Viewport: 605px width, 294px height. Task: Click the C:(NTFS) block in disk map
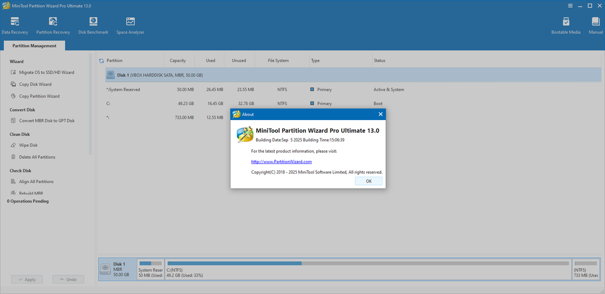click(368, 269)
